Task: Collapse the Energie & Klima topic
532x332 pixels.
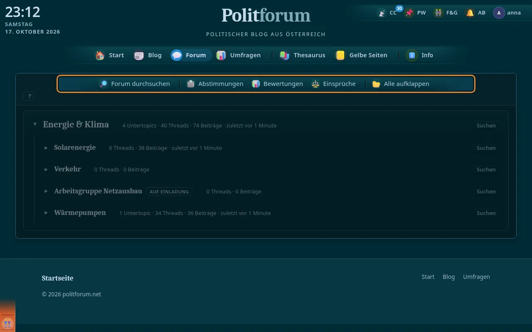Action: pos(35,124)
